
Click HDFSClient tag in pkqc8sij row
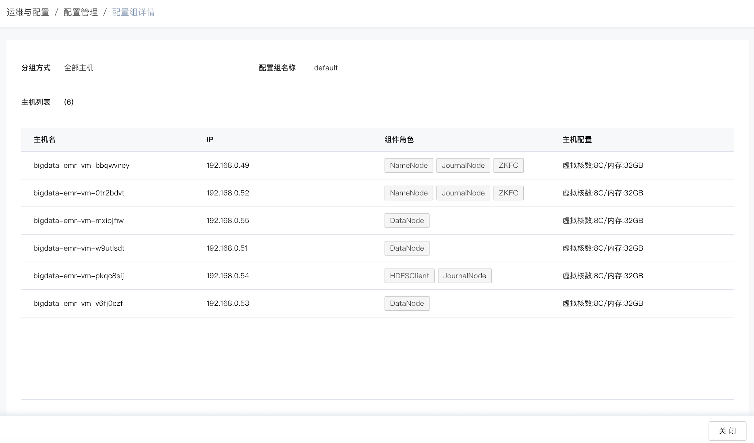coord(409,276)
